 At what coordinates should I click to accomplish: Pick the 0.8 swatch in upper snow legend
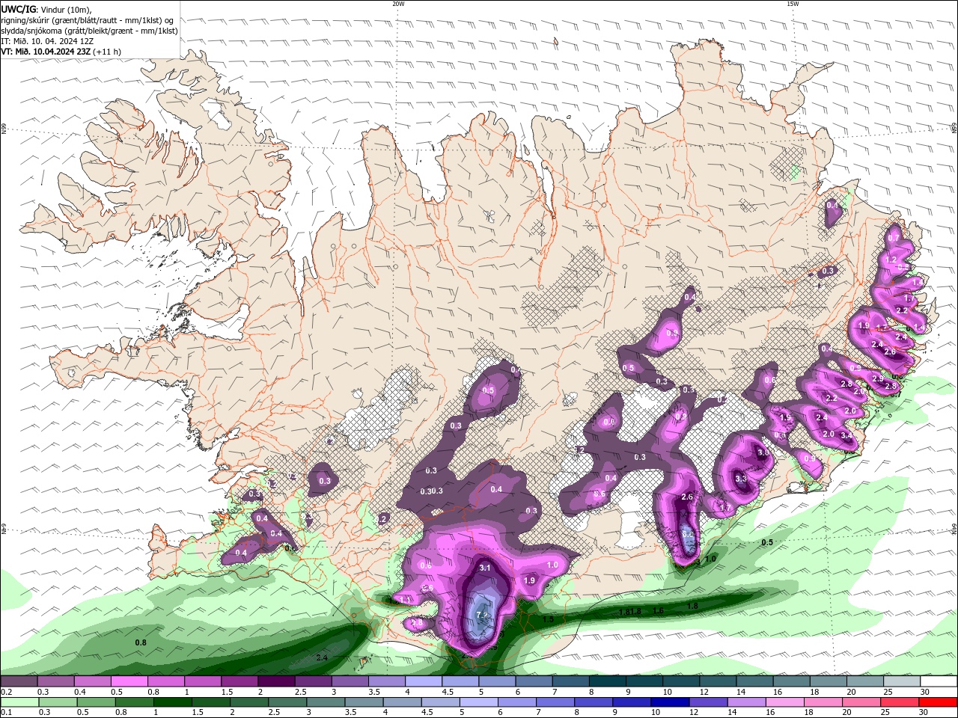[x=165, y=681]
